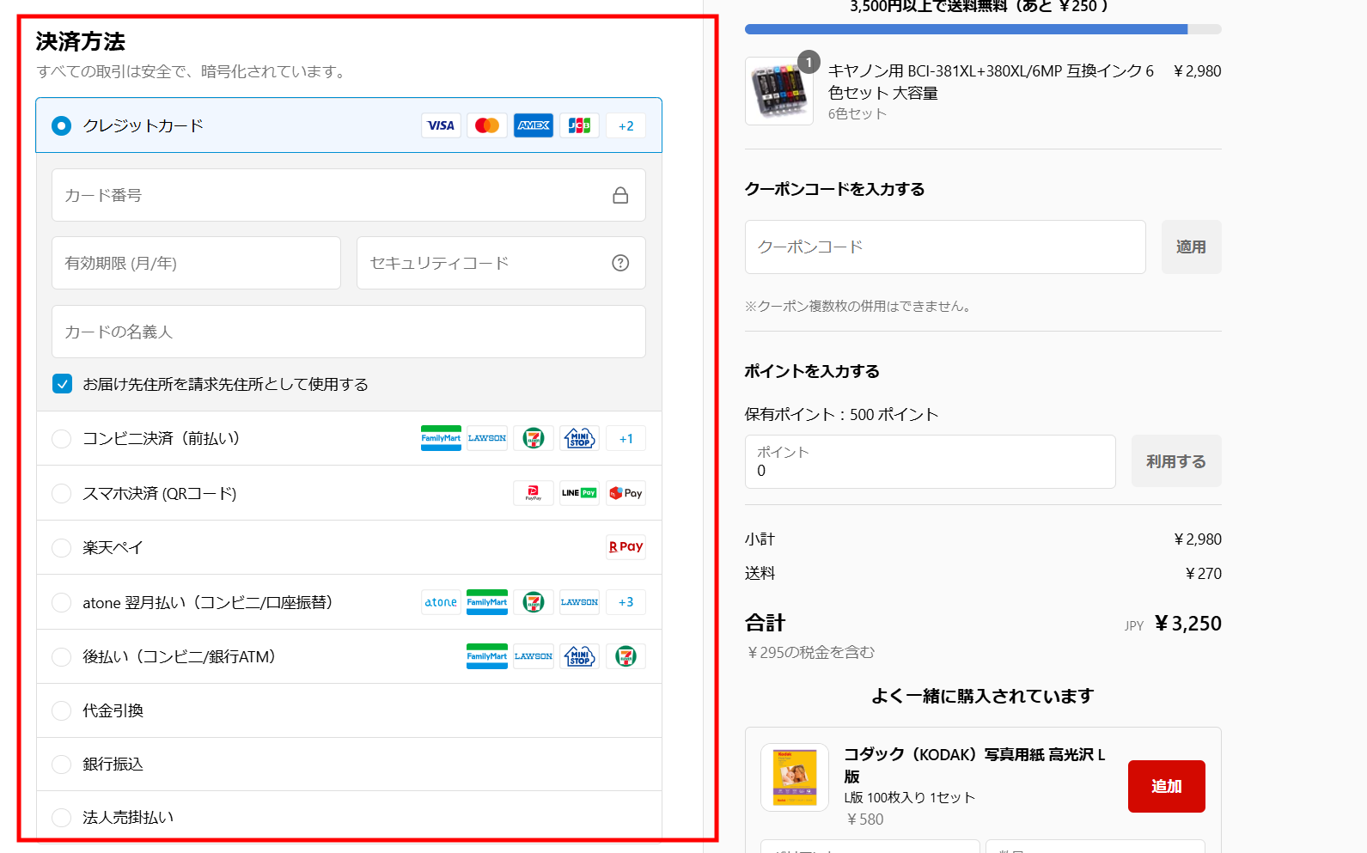Viewport: 1367px width, 853px height.
Task: Click the lock icon in card number field
Action: pyautogui.click(x=620, y=196)
